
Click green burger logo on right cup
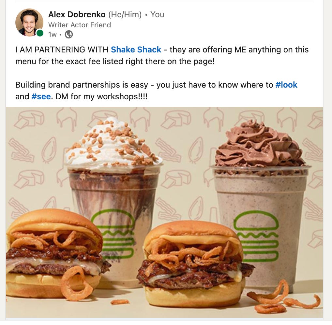pos(256,236)
